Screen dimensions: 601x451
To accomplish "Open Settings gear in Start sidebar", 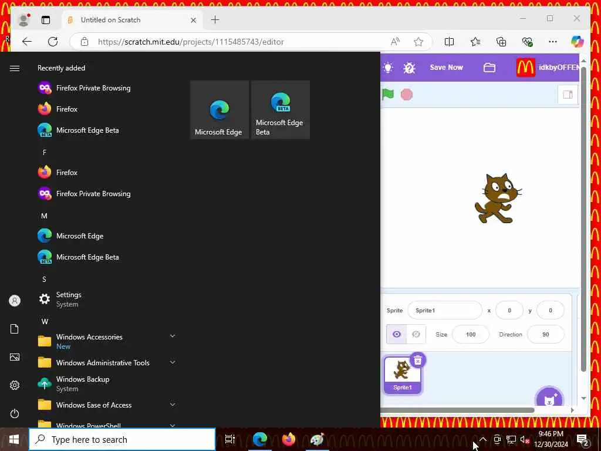I will coord(15,385).
